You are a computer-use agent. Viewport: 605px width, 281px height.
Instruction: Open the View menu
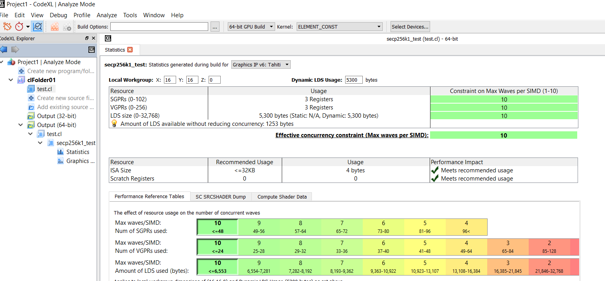coord(37,15)
